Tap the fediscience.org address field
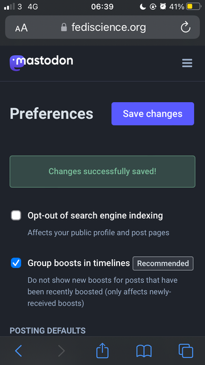The height and width of the screenshot is (365, 205). tap(102, 27)
